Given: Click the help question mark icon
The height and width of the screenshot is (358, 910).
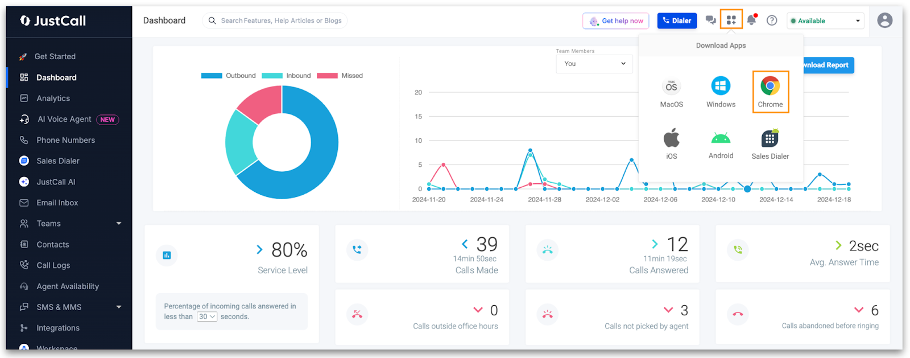Looking at the screenshot, I should (x=772, y=20).
